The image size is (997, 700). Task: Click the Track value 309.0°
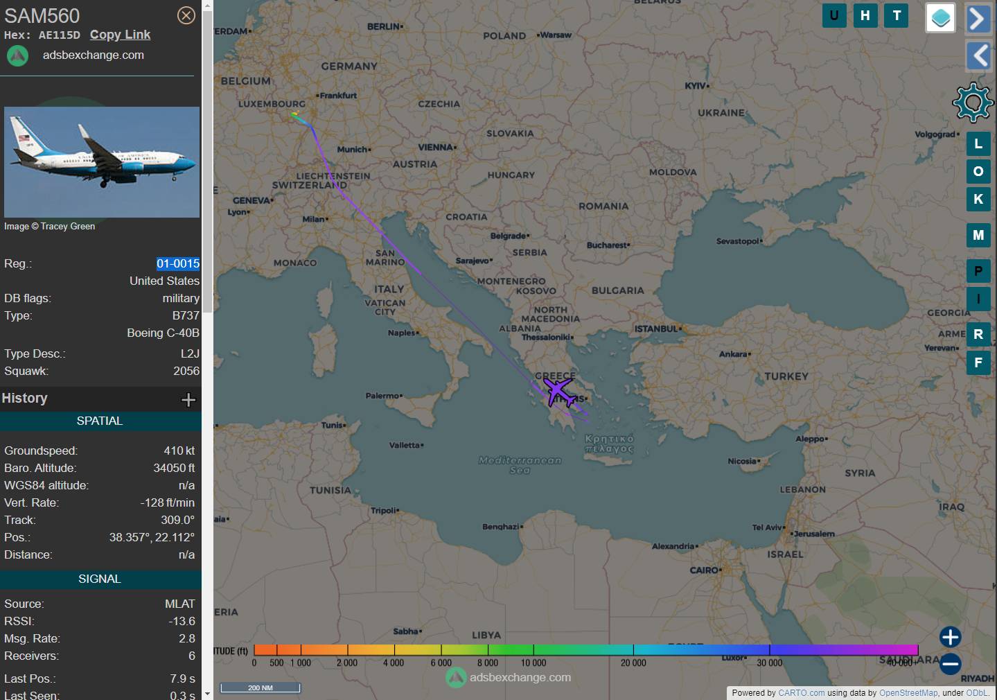click(178, 520)
